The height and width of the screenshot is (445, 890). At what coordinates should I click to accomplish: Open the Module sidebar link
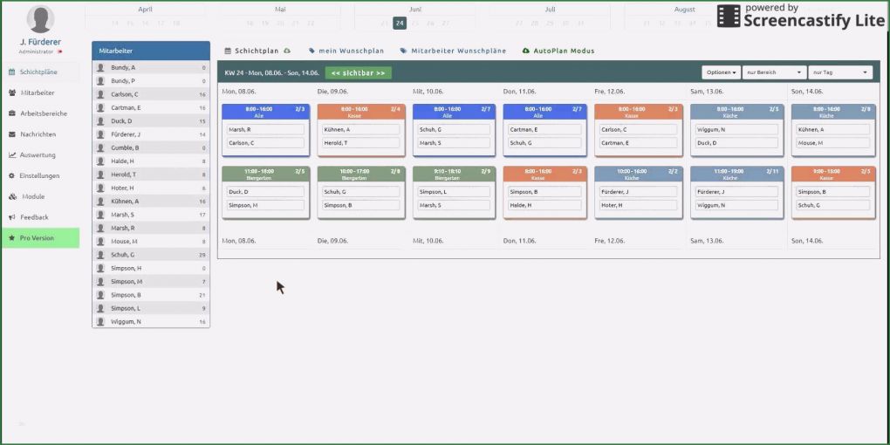pyautogui.click(x=33, y=196)
